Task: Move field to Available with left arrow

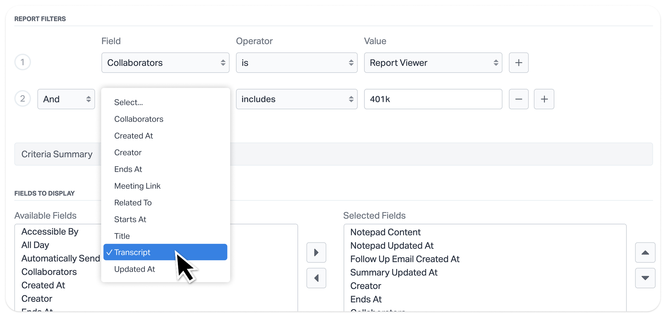Action: [316, 278]
